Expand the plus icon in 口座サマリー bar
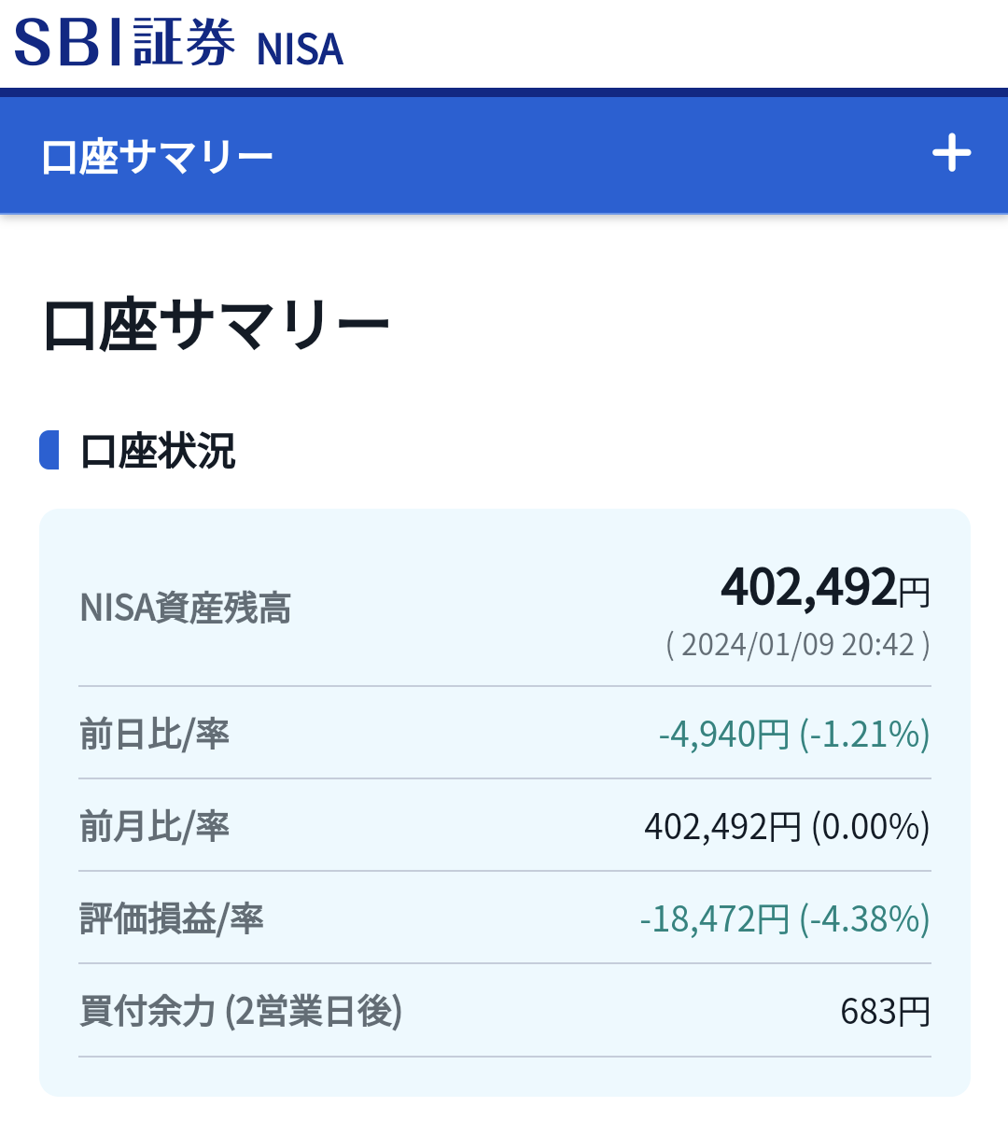Viewport: 1008px width, 1121px height. 951,153
